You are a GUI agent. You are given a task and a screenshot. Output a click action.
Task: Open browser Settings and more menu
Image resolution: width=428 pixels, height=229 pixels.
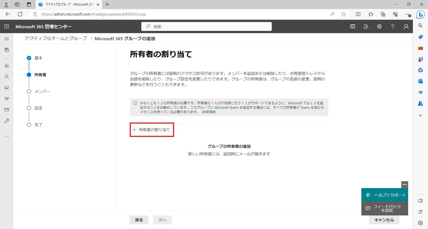(x=408, y=14)
